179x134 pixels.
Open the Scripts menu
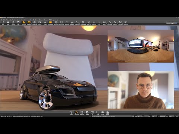tap(41, 20)
